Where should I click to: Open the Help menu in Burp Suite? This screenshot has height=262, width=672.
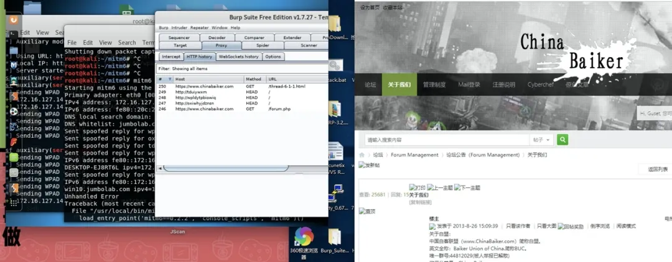235,28
